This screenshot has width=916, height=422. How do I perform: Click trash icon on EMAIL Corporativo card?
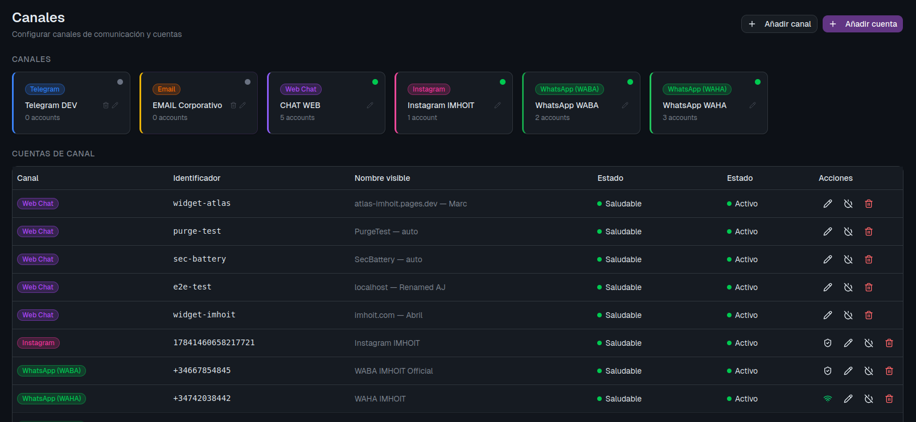point(233,105)
